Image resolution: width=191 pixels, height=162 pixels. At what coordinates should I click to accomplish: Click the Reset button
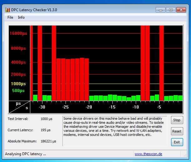(x=177, y=131)
